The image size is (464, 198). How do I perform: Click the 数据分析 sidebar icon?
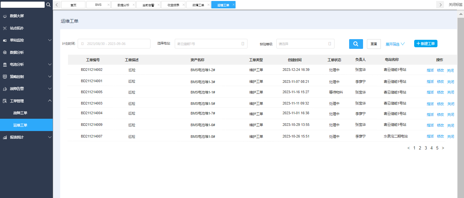pyautogui.click(x=5, y=52)
